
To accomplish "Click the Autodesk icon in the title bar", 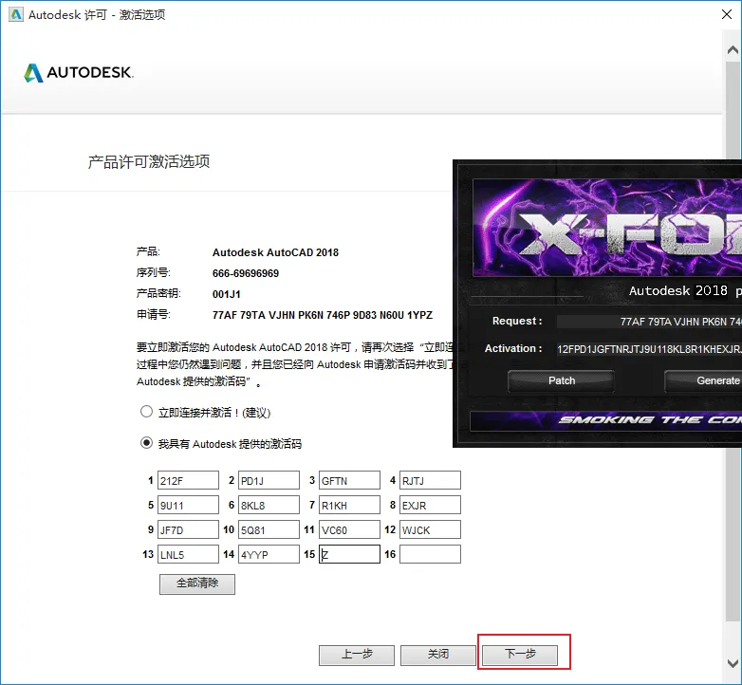I will coord(16,14).
